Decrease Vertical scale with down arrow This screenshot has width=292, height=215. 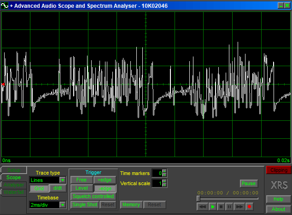(x=164, y=185)
